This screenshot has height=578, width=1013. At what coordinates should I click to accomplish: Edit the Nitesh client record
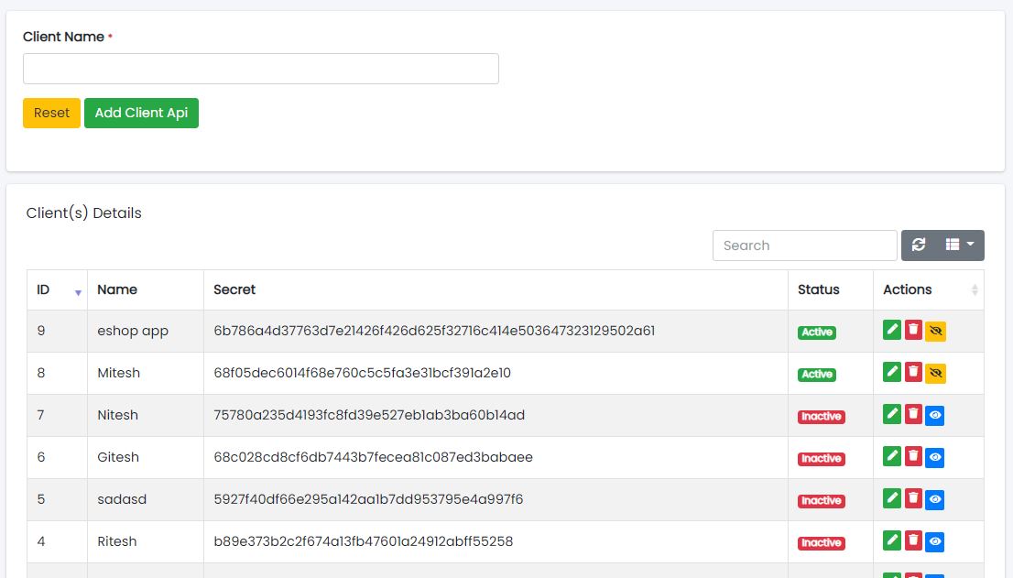[x=892, y=414]
